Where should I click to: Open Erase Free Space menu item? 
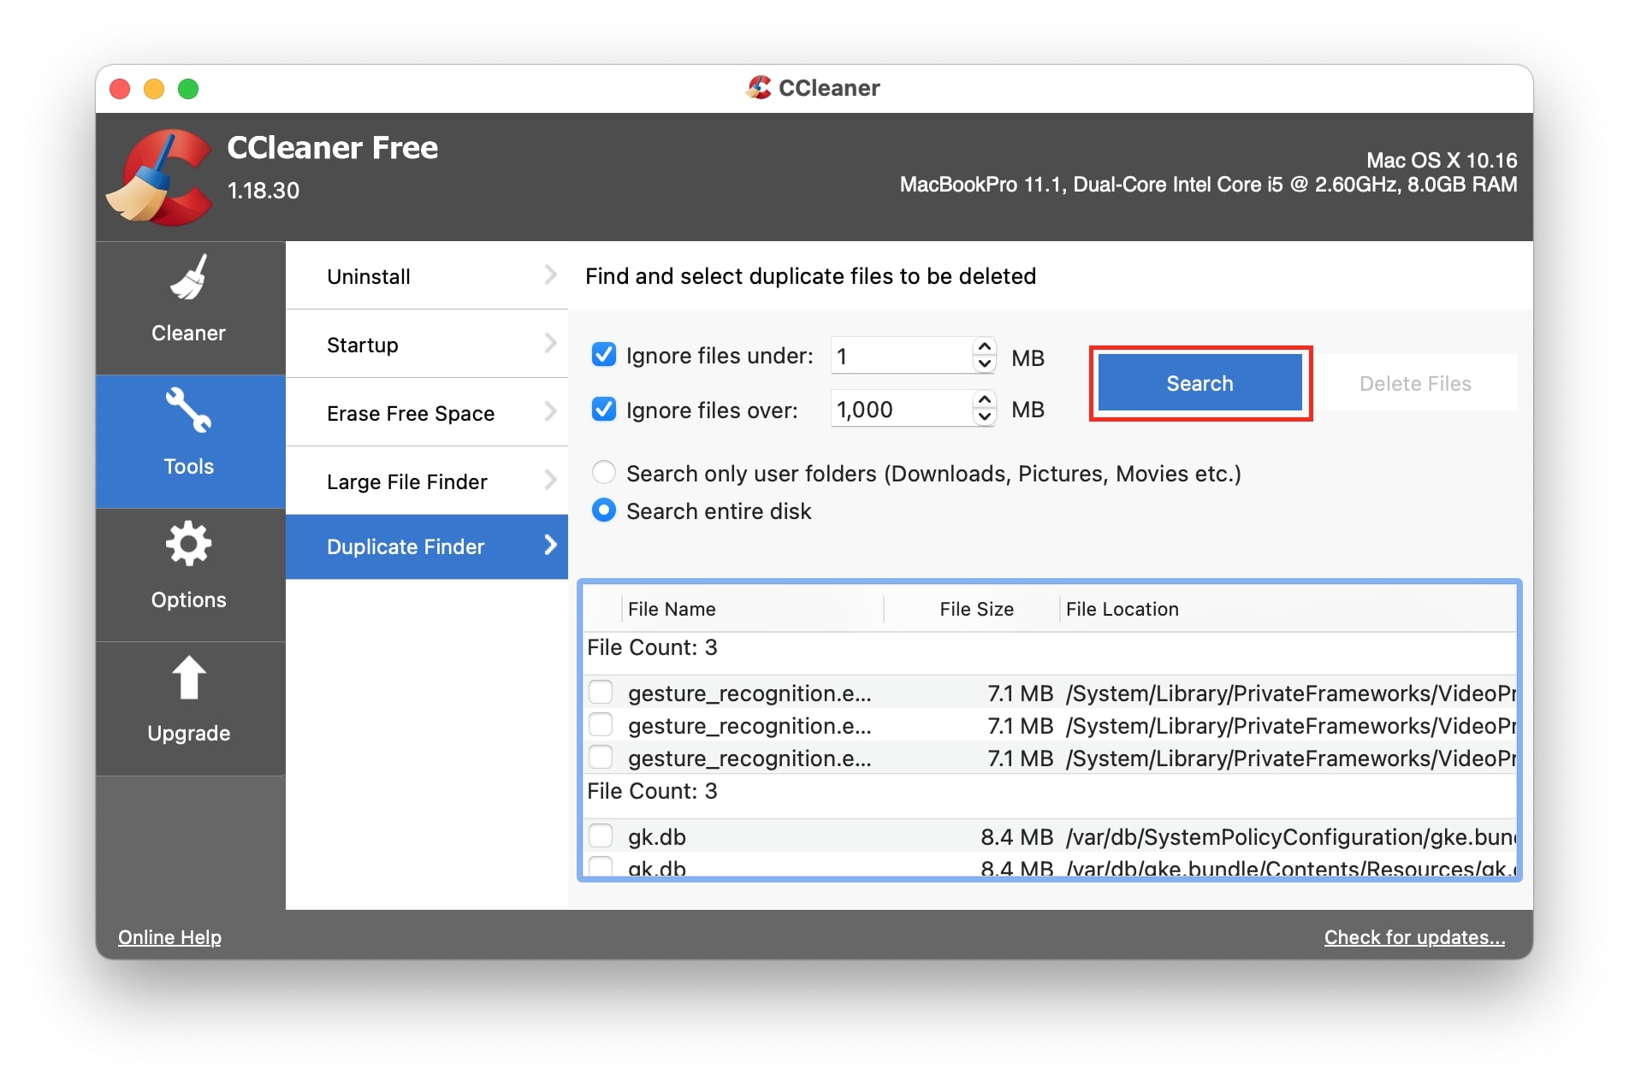pos(426,413)
